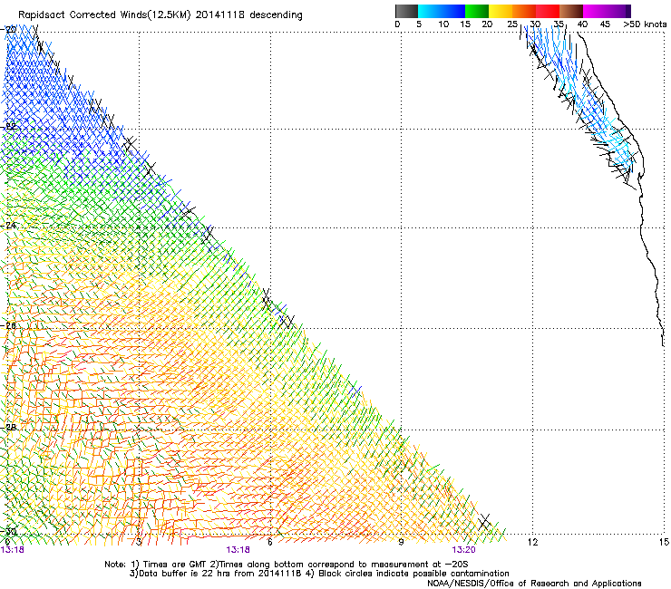
Task: Click the '-30' latitude axis label
Action: tap(9, 532)
